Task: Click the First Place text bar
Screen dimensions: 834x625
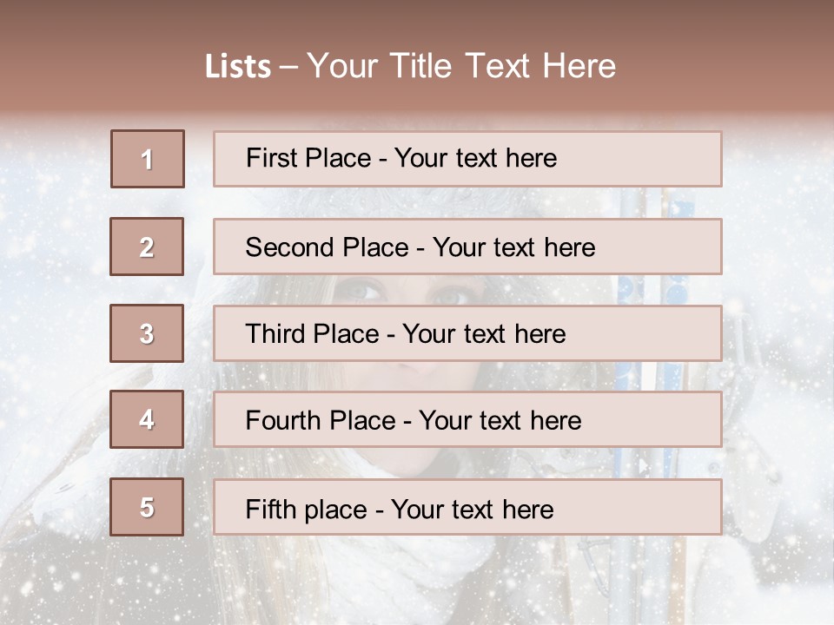Action: pos(467,159)
